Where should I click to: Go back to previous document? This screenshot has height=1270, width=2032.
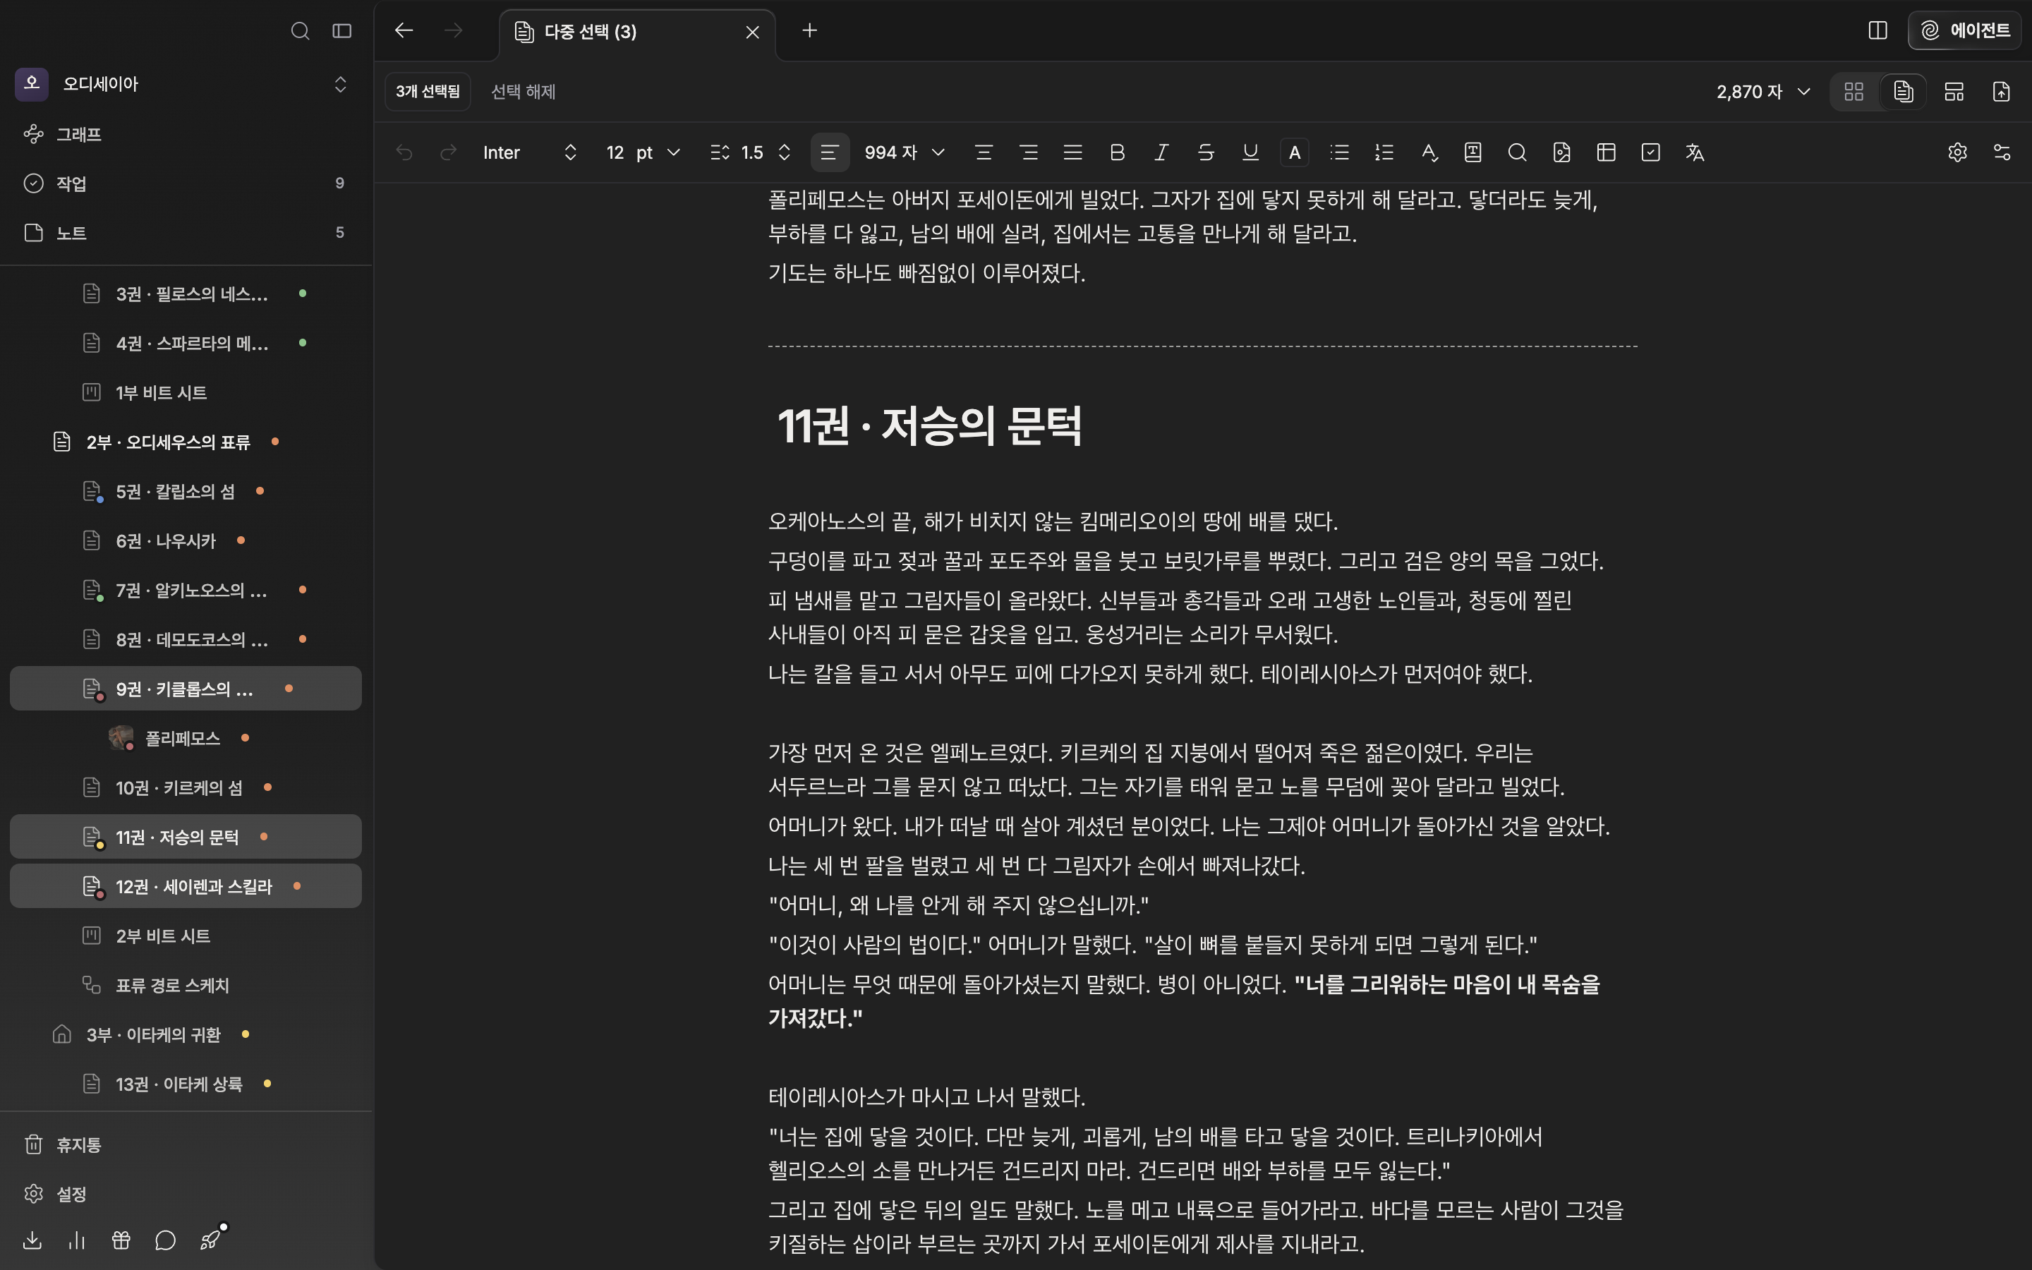click(404, 30)
